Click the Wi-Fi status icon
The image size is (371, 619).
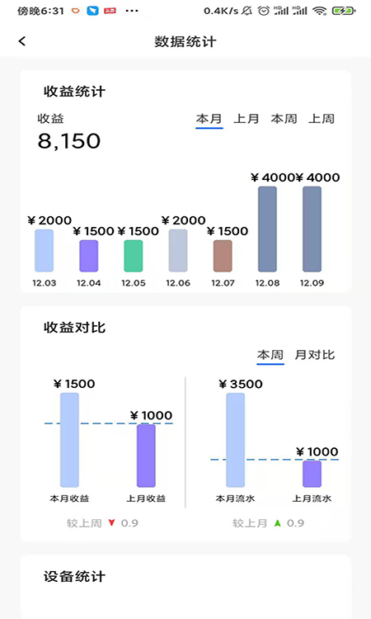(319, 11)
